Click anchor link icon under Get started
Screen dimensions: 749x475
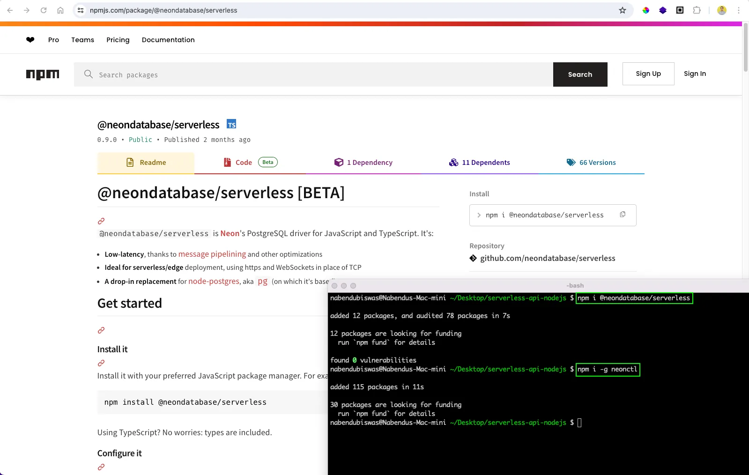pyautogui.click(x=101, y=330)
